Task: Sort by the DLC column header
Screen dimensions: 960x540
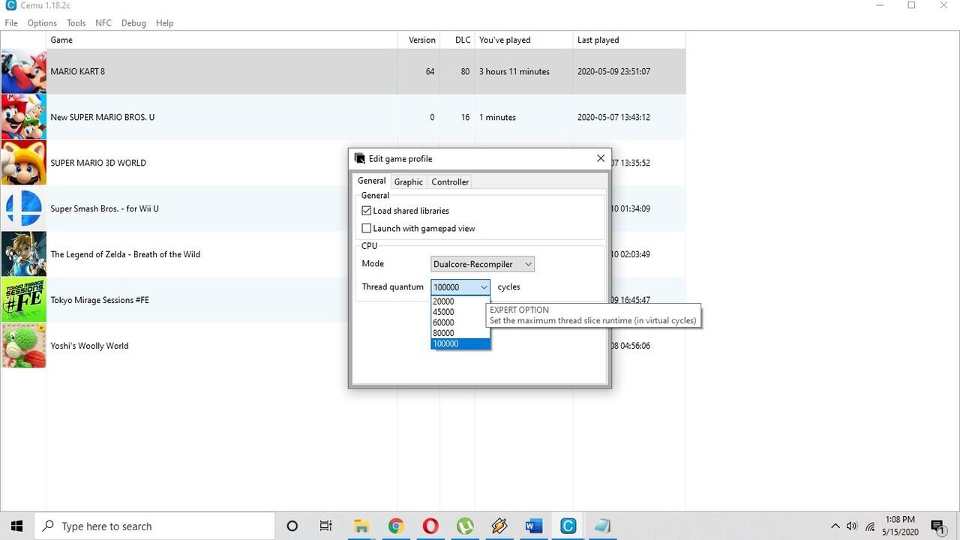Action: pos(457,40)
